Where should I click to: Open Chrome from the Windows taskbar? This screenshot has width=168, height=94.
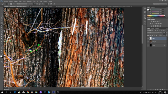pyautogui.click(x=28, y=92)
